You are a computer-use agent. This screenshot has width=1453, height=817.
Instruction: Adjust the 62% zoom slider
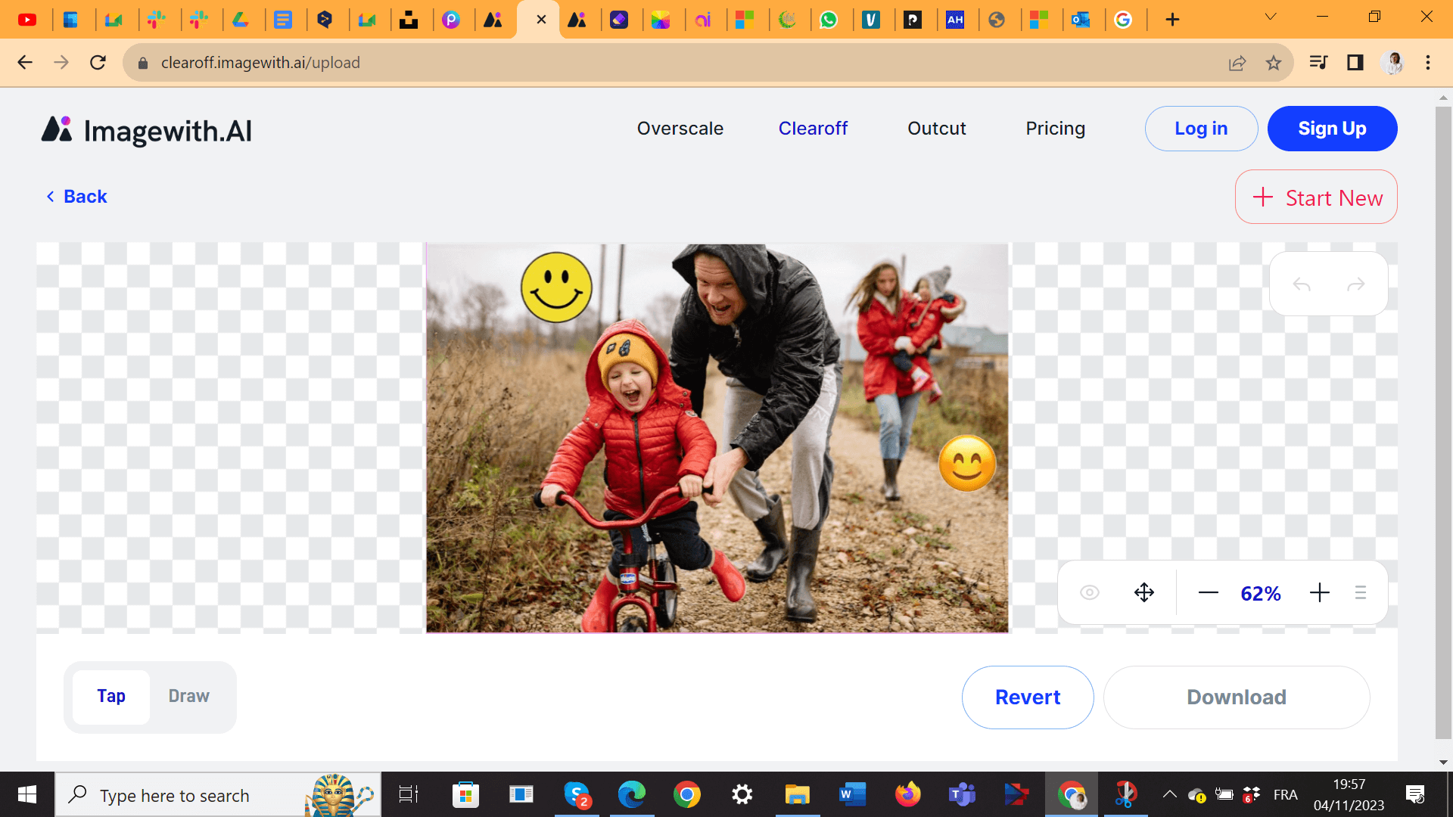1259,592
